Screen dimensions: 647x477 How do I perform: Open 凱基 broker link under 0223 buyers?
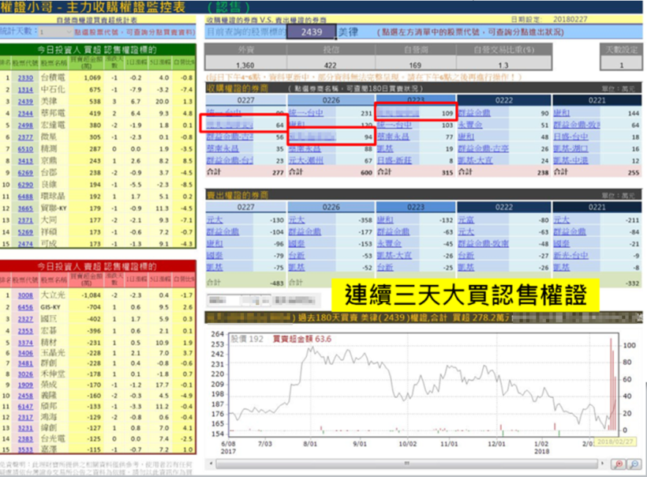coord(385,148)
